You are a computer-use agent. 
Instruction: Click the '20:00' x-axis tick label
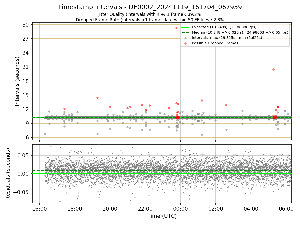110,209
